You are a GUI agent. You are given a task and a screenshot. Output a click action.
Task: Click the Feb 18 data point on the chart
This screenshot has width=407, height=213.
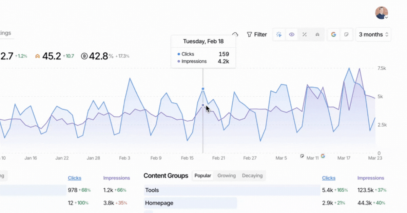pyautogui.click(x=202, y=89)
